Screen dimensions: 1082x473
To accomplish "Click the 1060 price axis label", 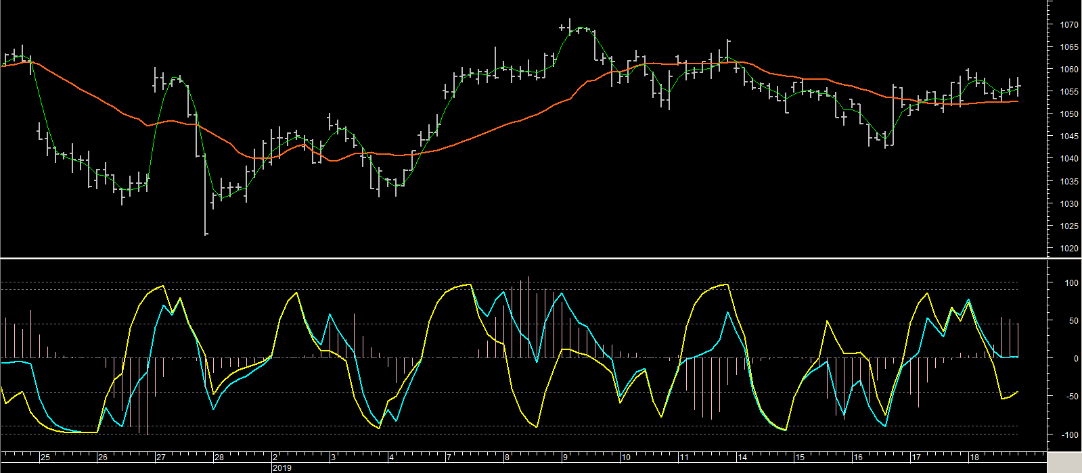I will (x=1069, y=70).
